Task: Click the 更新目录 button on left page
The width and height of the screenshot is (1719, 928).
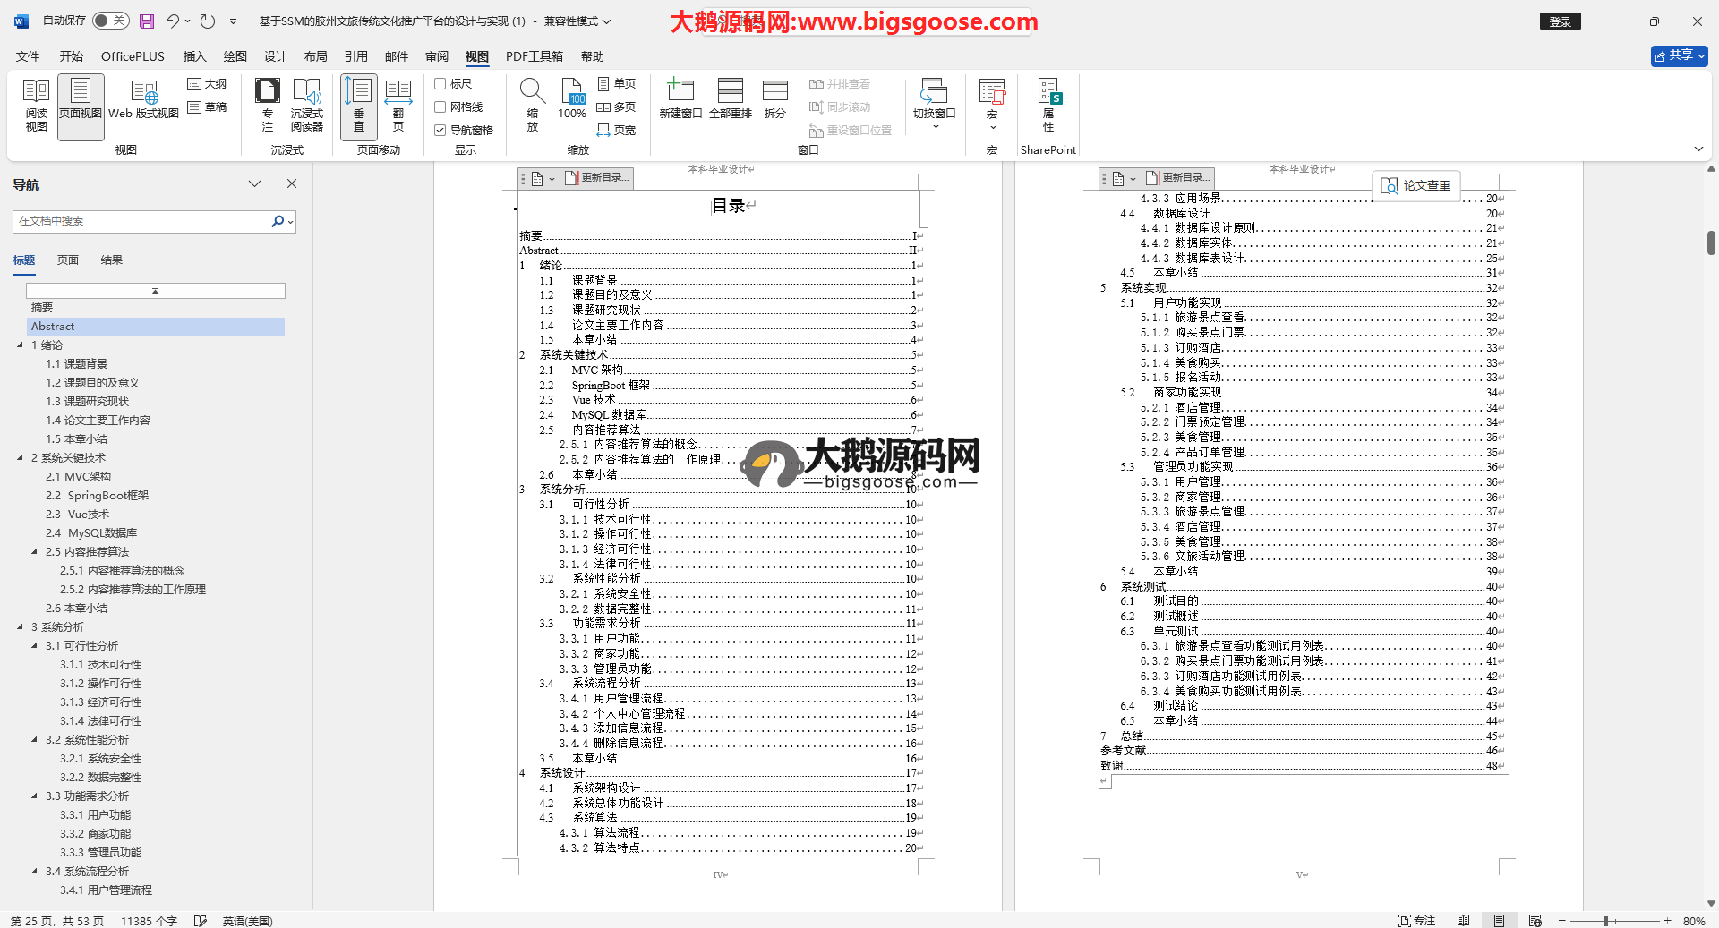Action: click(598, 178)
